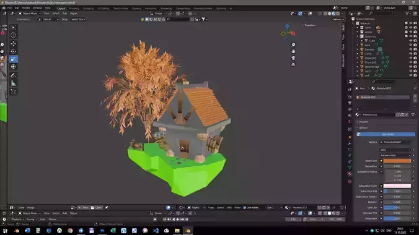Hide the Cube object in the outliner

pos(411,41)
